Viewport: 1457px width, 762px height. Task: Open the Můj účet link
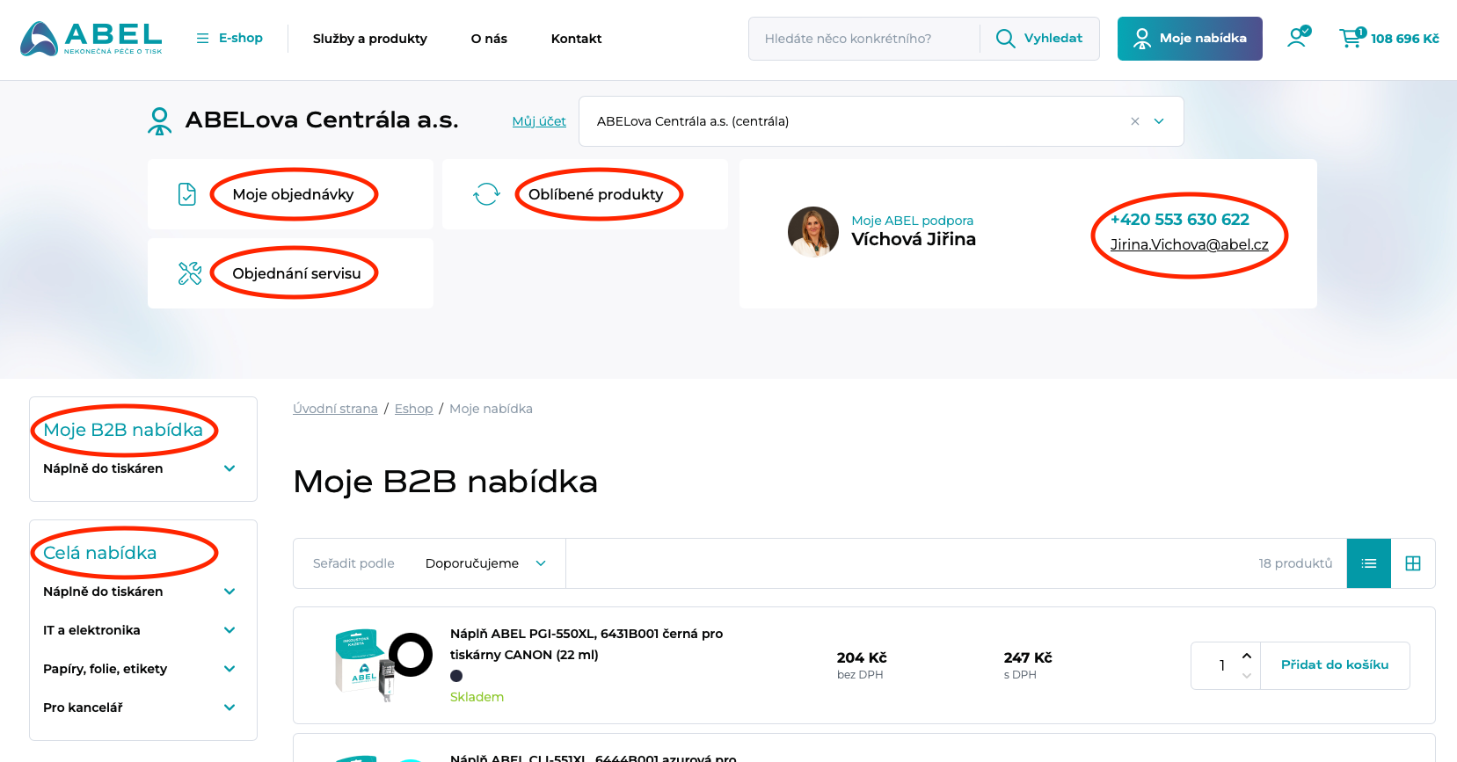(539, 121)
